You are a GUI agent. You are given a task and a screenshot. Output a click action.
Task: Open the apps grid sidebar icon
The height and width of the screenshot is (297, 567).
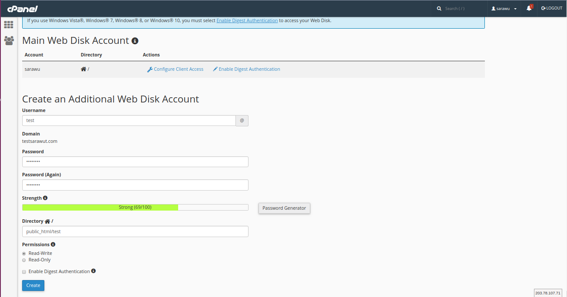click(x=9, y=25)
